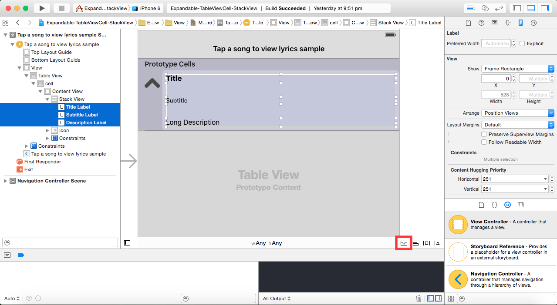This screenshot has width=557, height=305.
Task: Collapse the Content View tree node
Action: click(41, 91)
